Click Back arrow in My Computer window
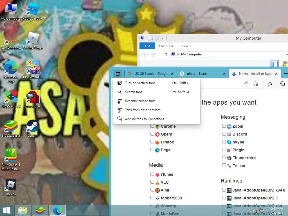Screen dimensions: 288x216 coord(145,54)
